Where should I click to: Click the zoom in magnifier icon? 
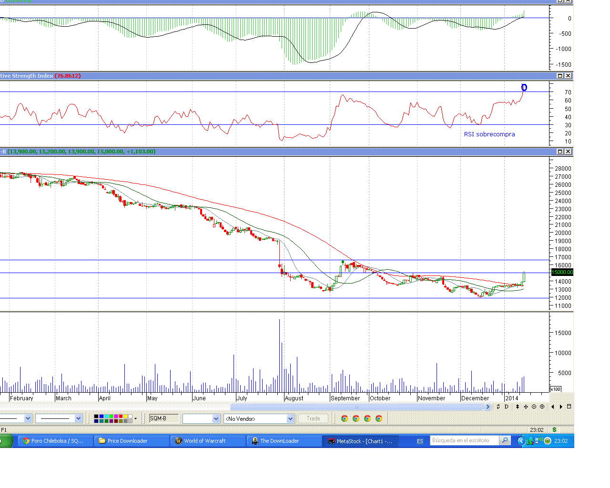[542, 407]
